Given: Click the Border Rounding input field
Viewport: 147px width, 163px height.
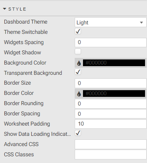Looking at the screenshot, I should [x=111, y=104].
